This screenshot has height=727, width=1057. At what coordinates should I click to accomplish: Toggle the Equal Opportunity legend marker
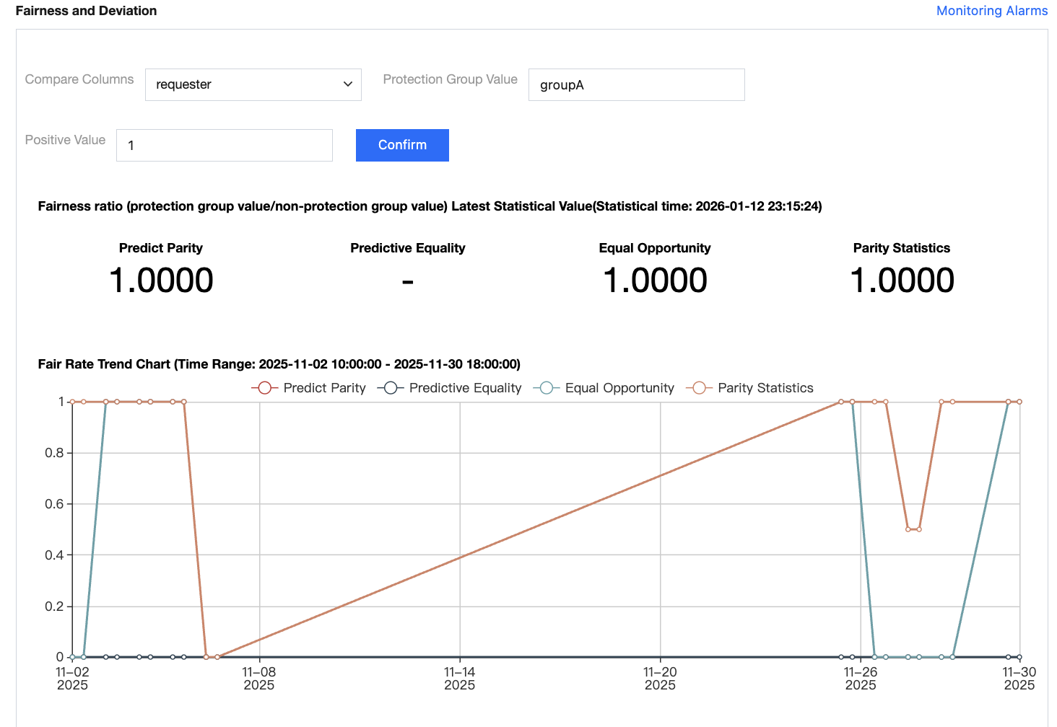[547, 388]
